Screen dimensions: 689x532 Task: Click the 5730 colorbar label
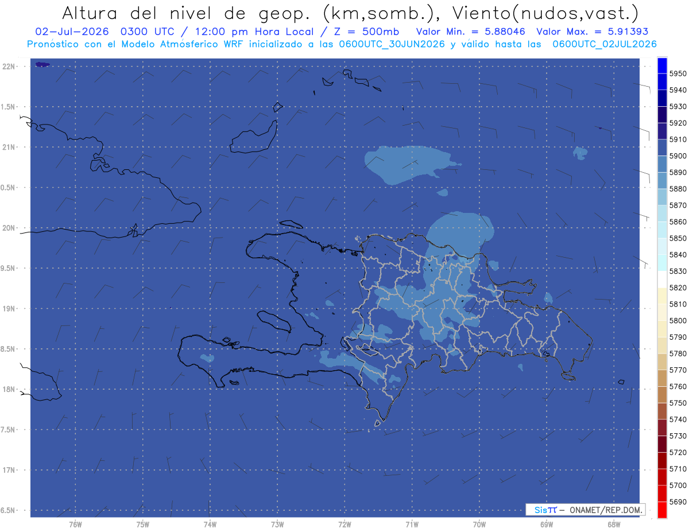(x=678, y=436)
